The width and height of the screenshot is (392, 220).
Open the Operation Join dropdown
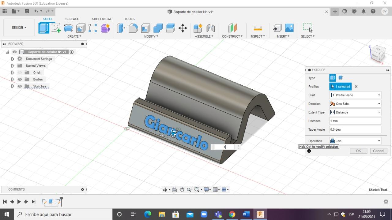[355, 141]
